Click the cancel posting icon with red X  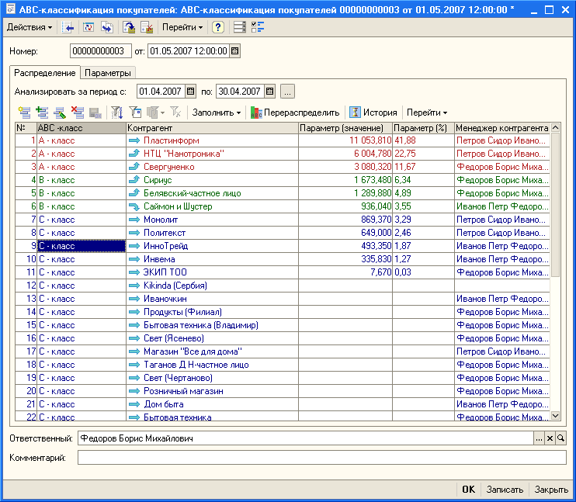(147, 27)
